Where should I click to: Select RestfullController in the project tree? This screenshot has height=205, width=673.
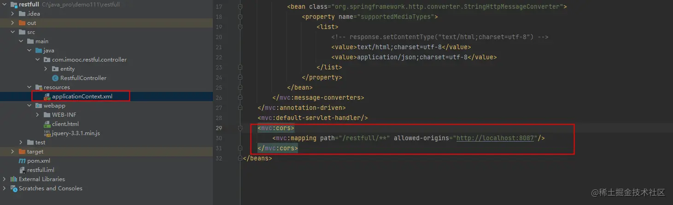(83, 78)
